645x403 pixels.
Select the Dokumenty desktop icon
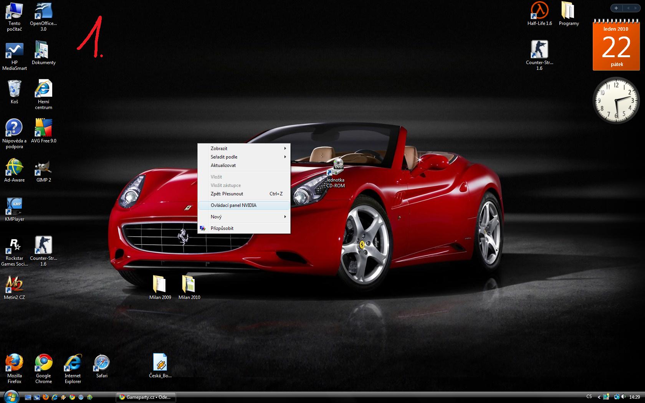(43, 53)
